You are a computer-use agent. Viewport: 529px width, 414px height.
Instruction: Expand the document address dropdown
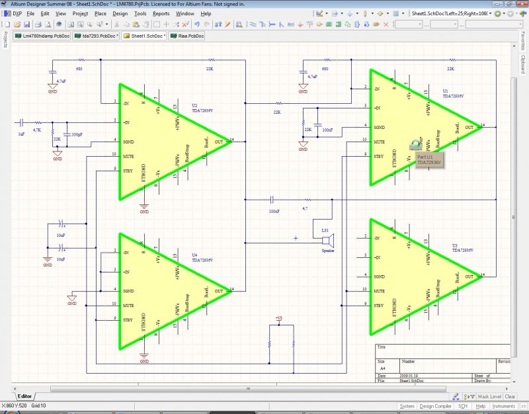coord(490,13)
